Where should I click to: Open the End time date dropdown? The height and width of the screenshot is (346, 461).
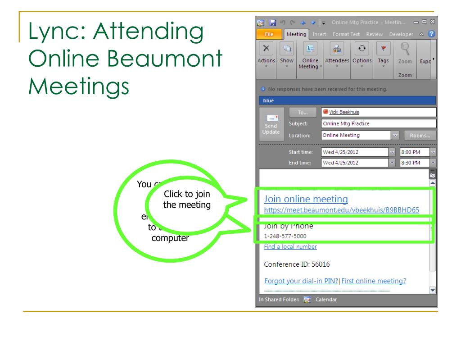tap(392, 163)
